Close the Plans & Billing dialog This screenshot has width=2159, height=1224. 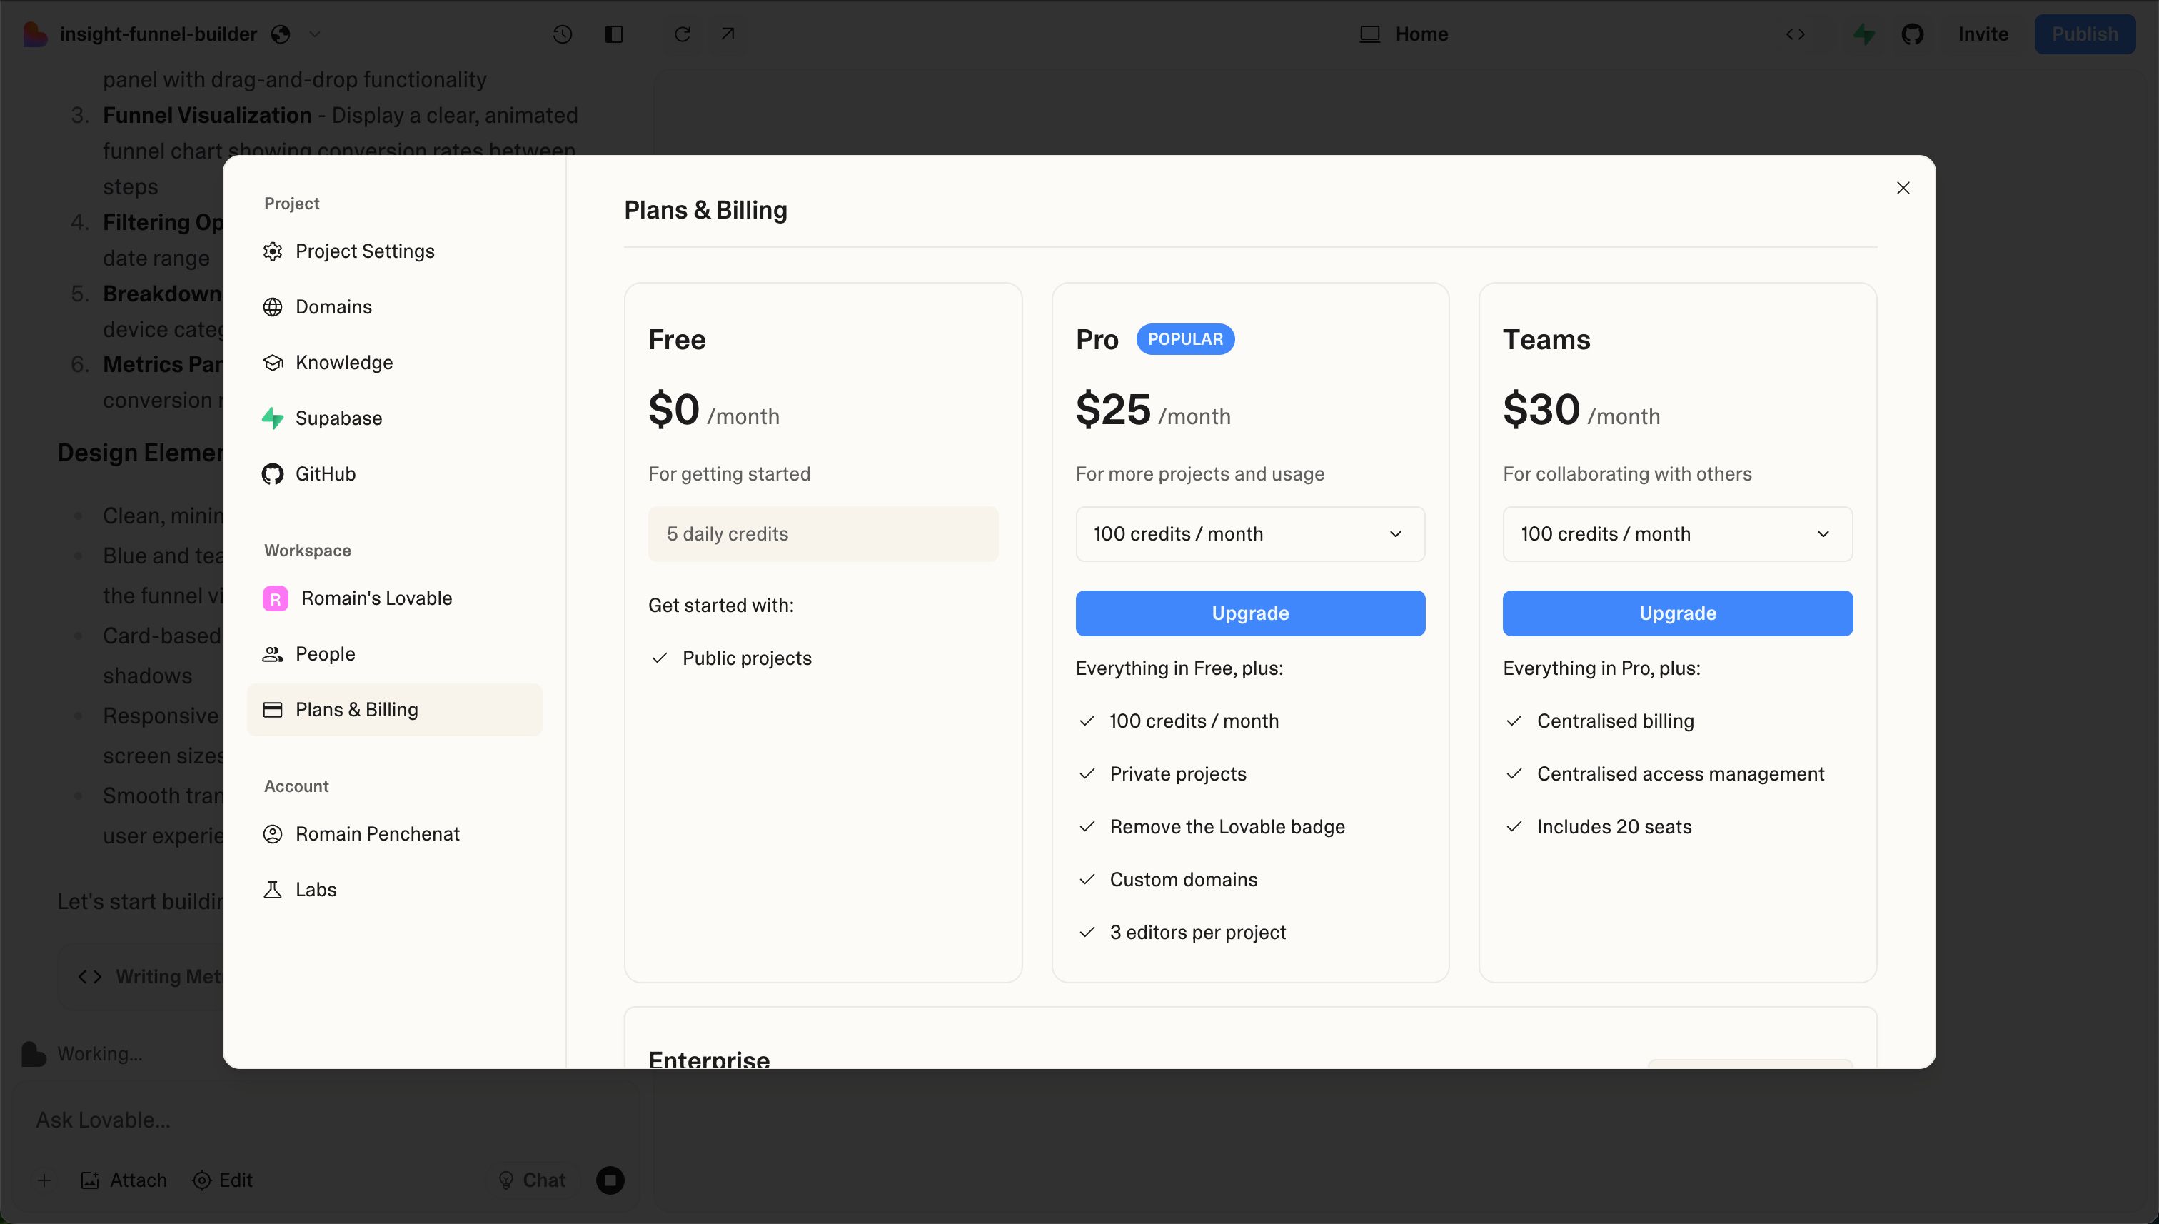pos(1903,188)
